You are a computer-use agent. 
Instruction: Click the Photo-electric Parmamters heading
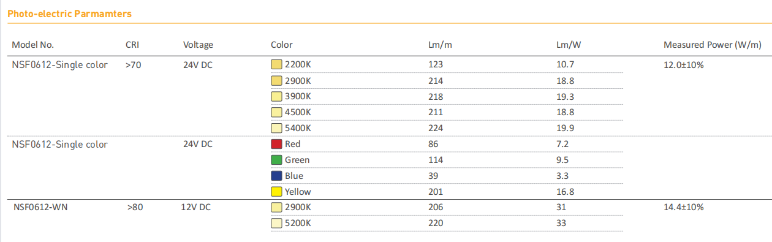(x=69, y=13)
